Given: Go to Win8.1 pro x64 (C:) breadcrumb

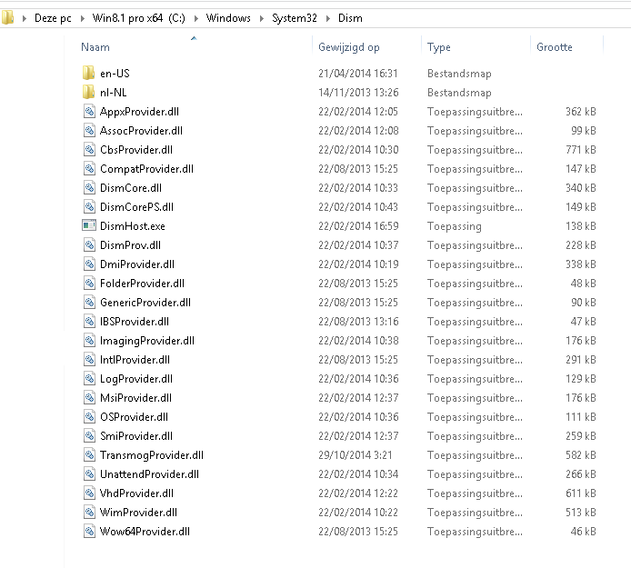Looking at the screenshot, I should click(x=139, y=18).
